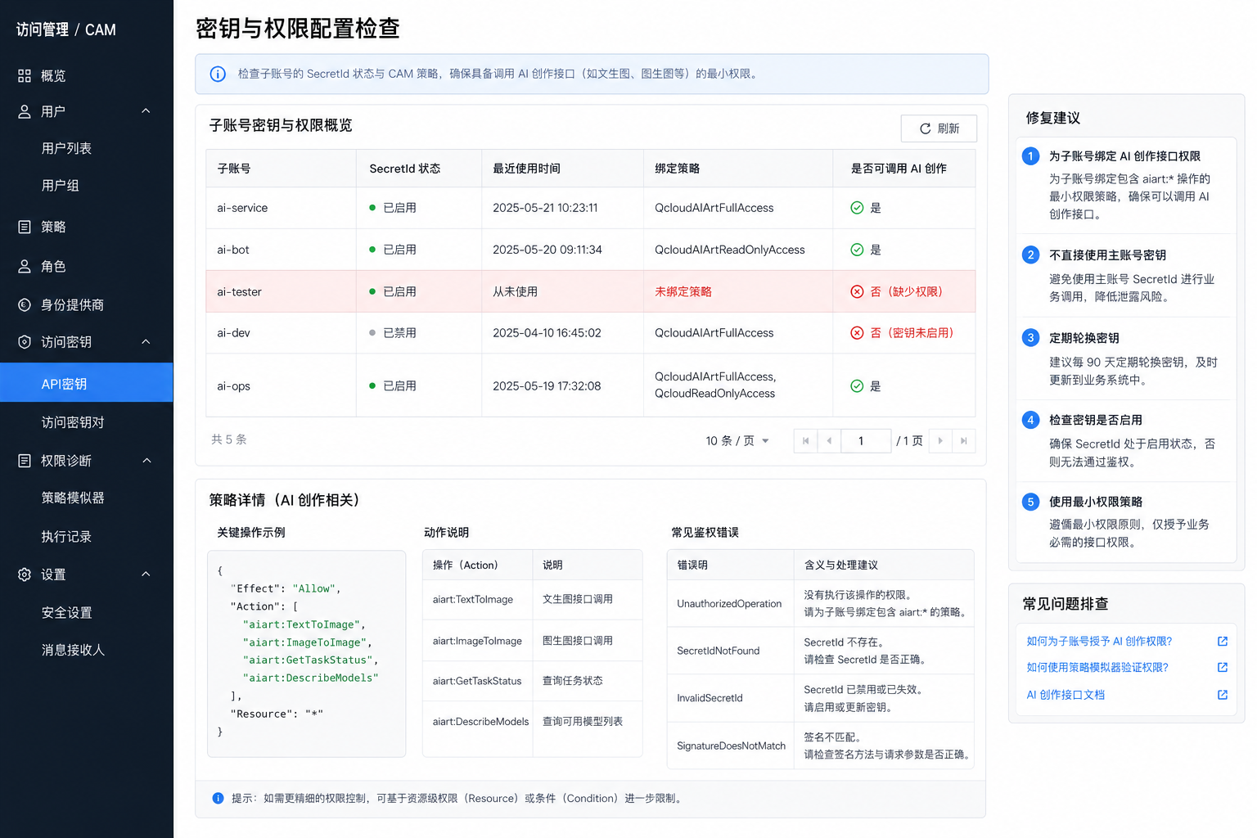Click the InvalidSecretId error code
The width and height of the screenshot is (1257, 838).
pyautogui.click(x=710, y=698)
